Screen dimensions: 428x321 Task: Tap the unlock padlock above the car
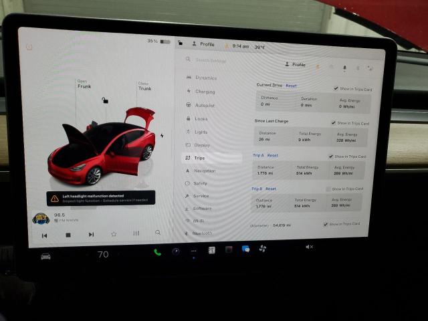click(105, 100)
